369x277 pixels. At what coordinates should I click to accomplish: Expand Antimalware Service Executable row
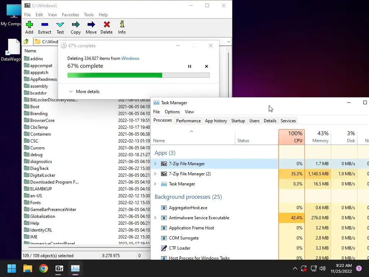(x=155, y=218)
